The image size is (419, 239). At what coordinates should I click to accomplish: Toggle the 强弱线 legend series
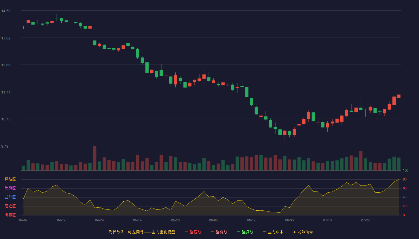tap(219, 232)
